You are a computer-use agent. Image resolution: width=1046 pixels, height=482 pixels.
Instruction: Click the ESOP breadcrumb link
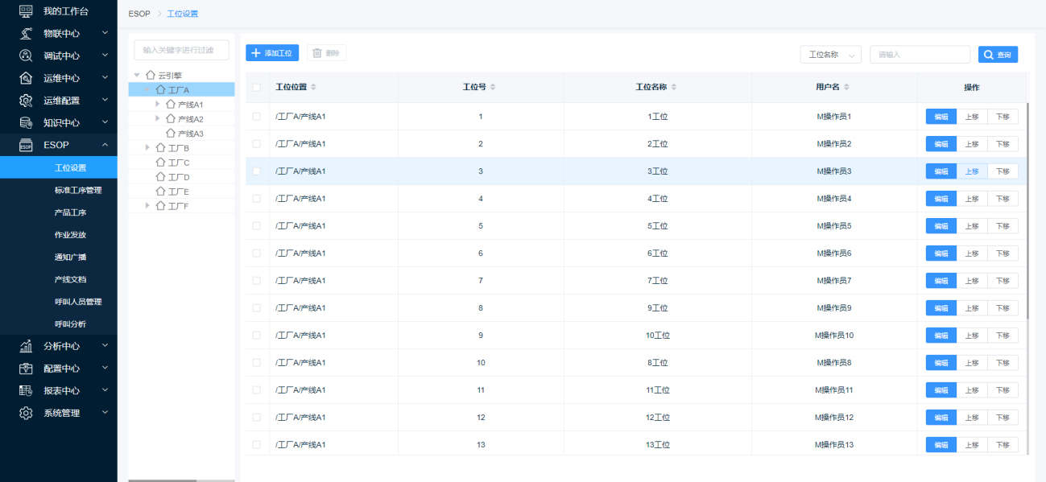coord(139,14)
